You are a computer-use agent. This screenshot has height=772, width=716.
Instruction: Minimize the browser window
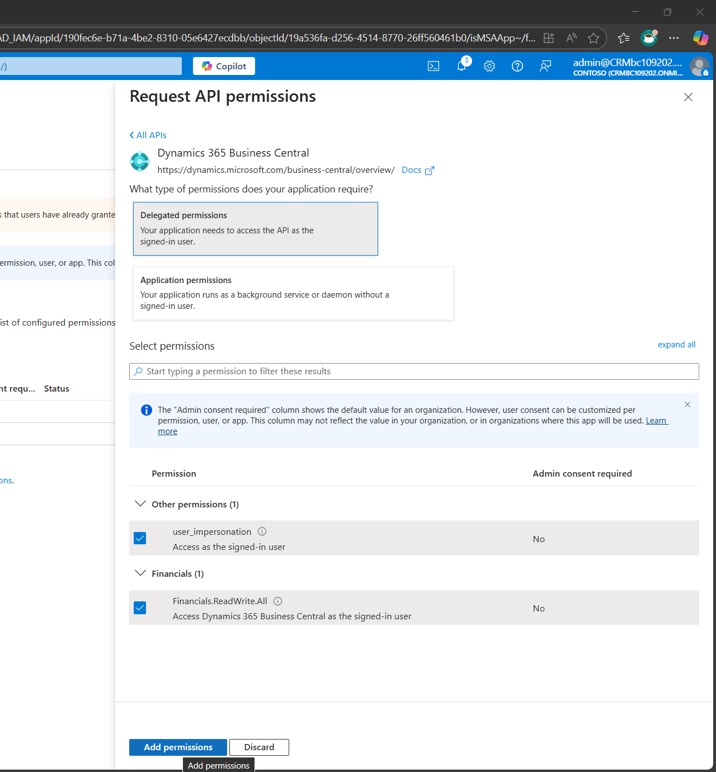click(635, 12)
